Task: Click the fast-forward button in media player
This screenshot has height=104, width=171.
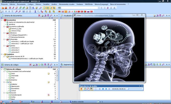Action: pyautogui.click(x=109, y=89)
